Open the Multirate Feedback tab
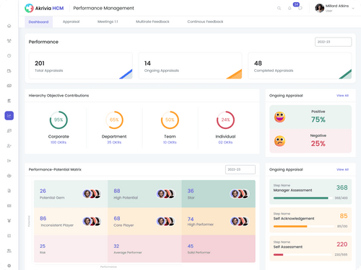The width and height of the screenshot is (361, 270). (x=152, y=22)
